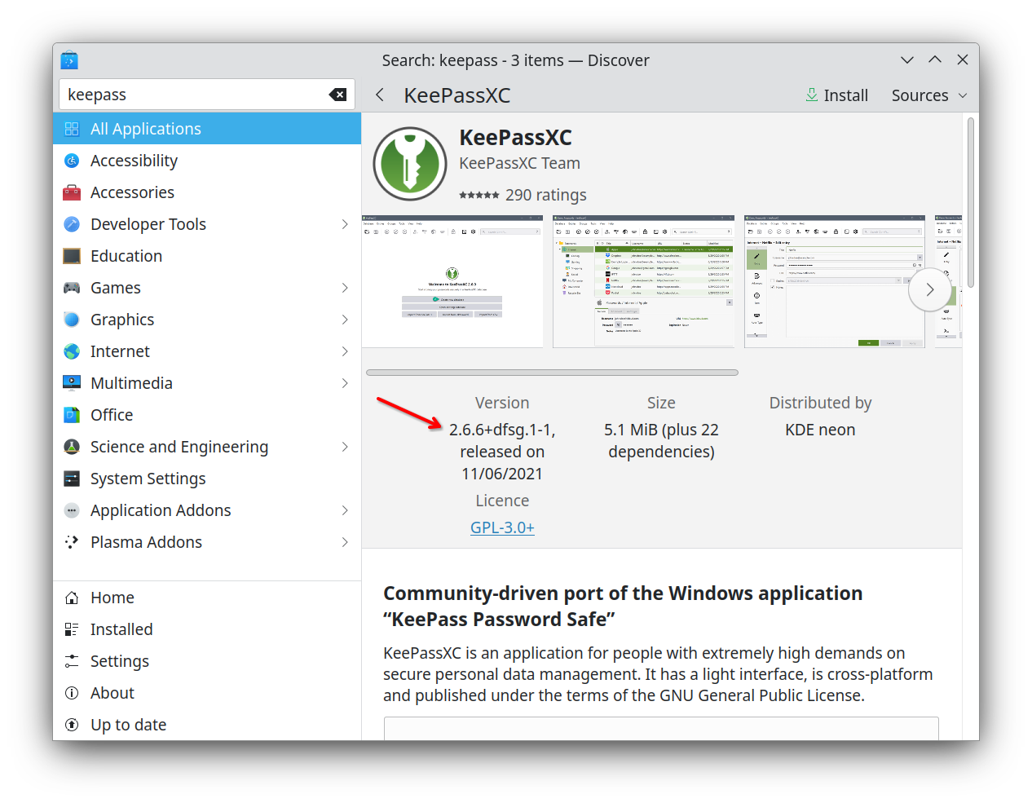
Task: Click the Discover app icon in title bar
Action: pyautogui.click(x=69, y=60)
